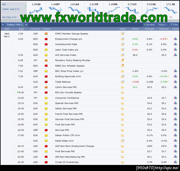Show graph for German Final Services PMI
180x171 pixels.
click(175, 119)
